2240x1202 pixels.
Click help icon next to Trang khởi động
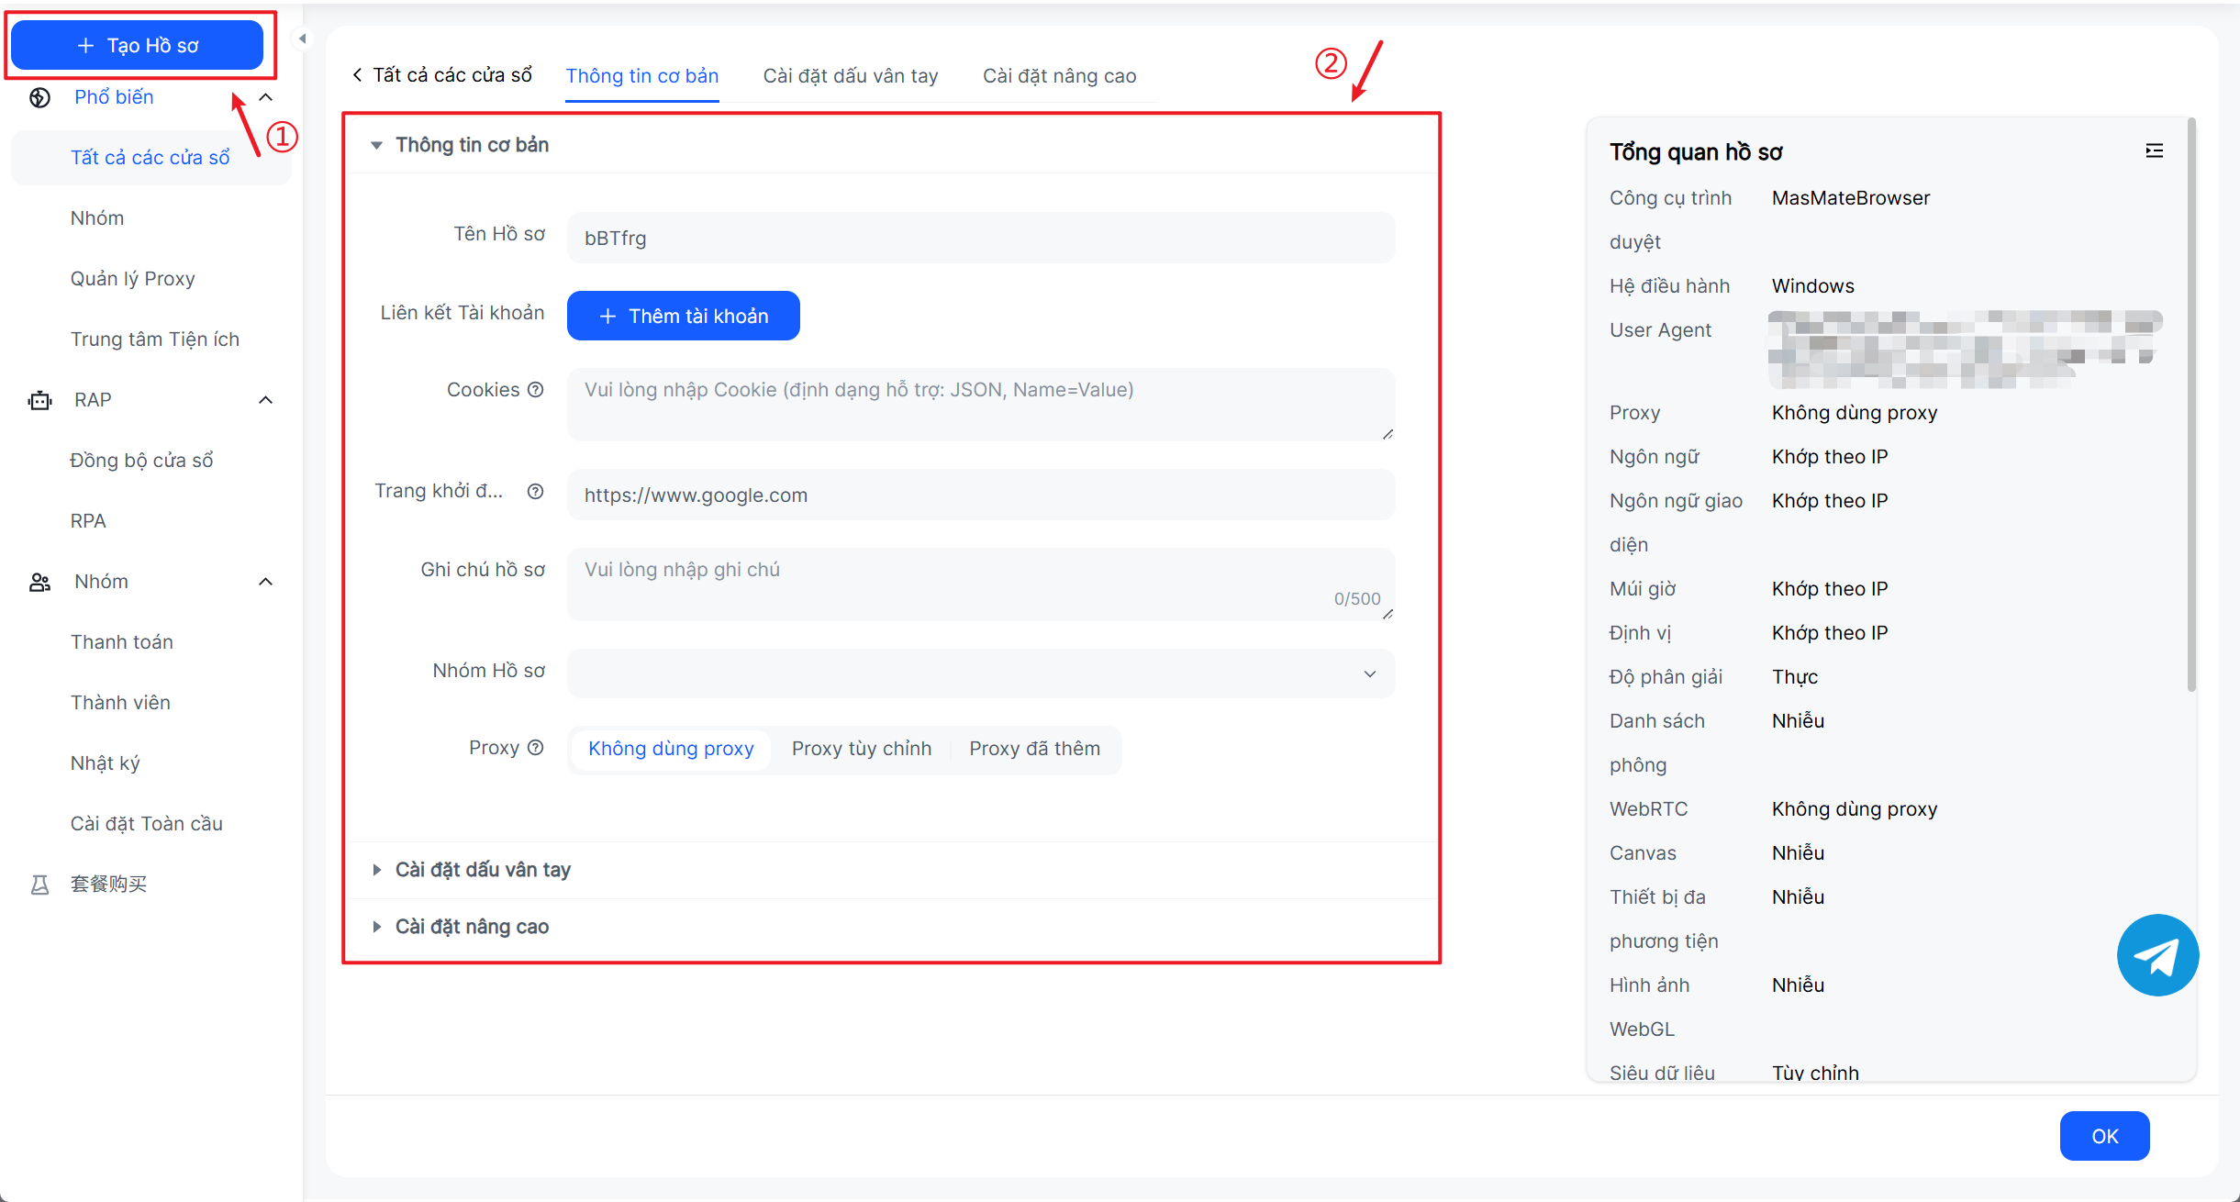[536, 491]
